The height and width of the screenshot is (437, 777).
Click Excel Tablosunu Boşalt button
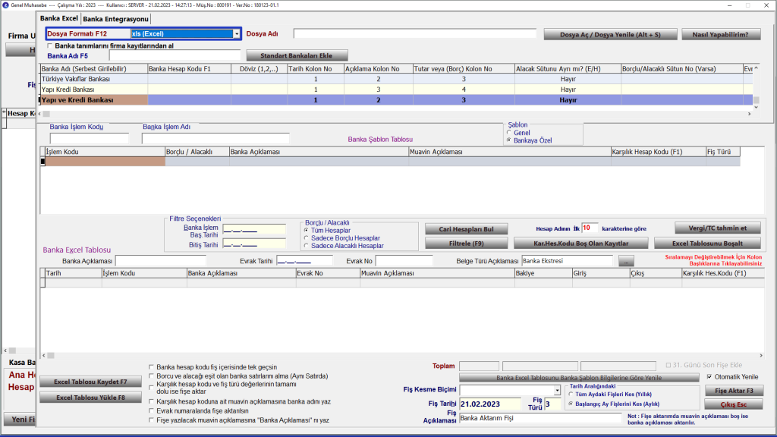(x=707, y=244)
